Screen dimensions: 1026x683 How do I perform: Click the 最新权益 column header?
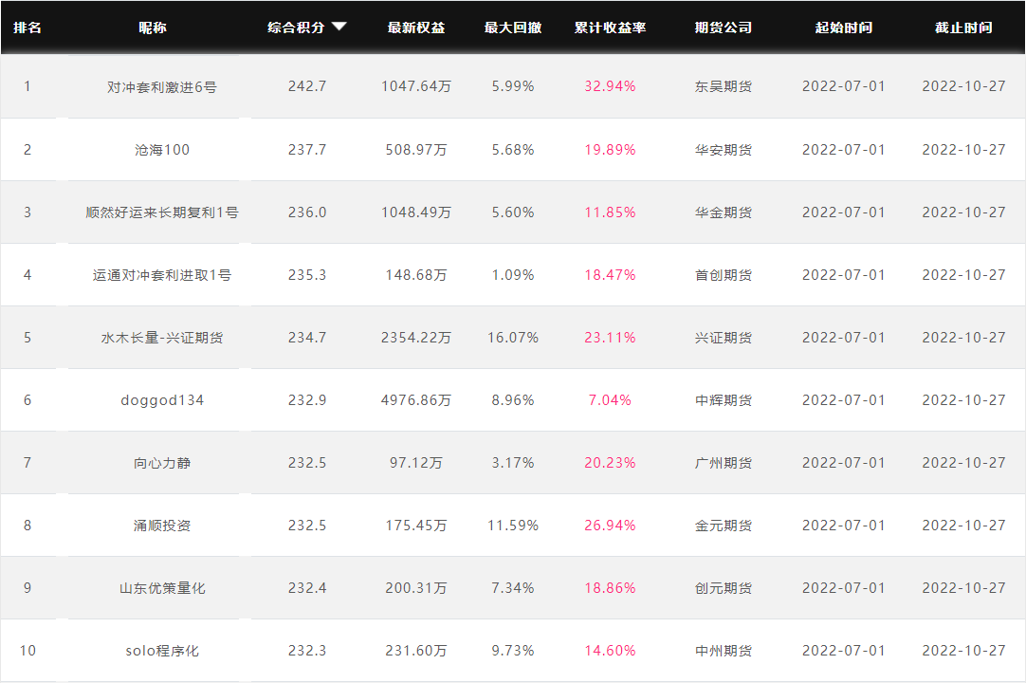click(x=416, y=28)
